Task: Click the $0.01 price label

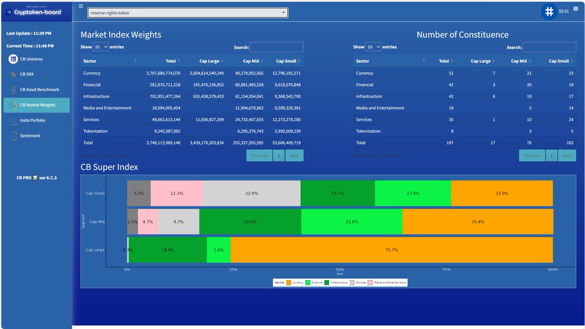Action: (564, 11)
